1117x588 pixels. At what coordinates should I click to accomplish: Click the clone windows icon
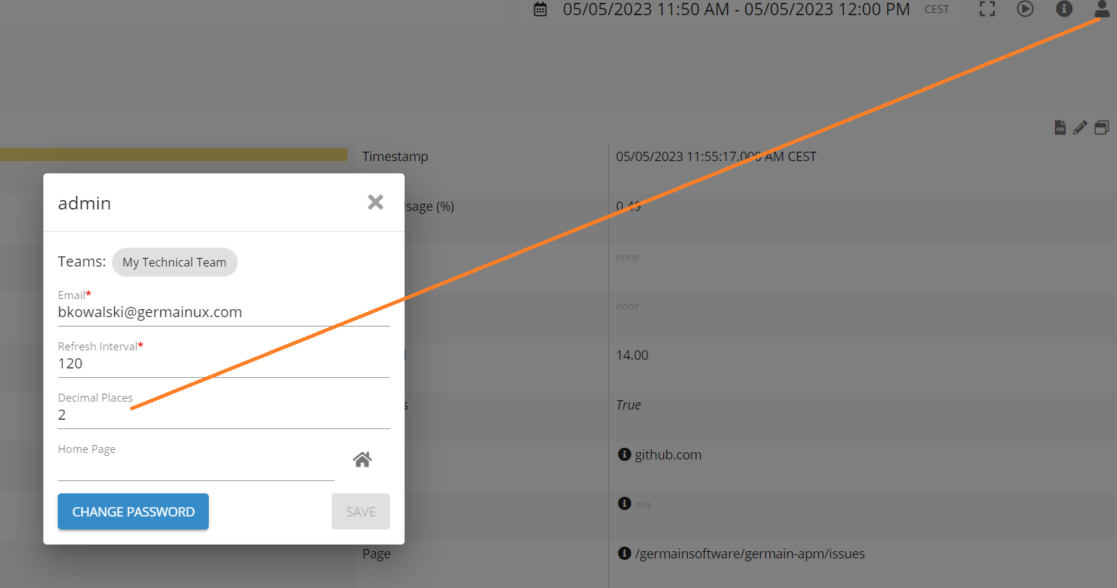[1101, 128]
